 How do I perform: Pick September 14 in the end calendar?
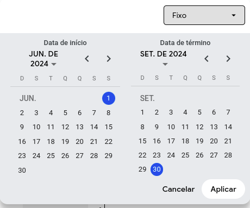(x=228, y=127)
